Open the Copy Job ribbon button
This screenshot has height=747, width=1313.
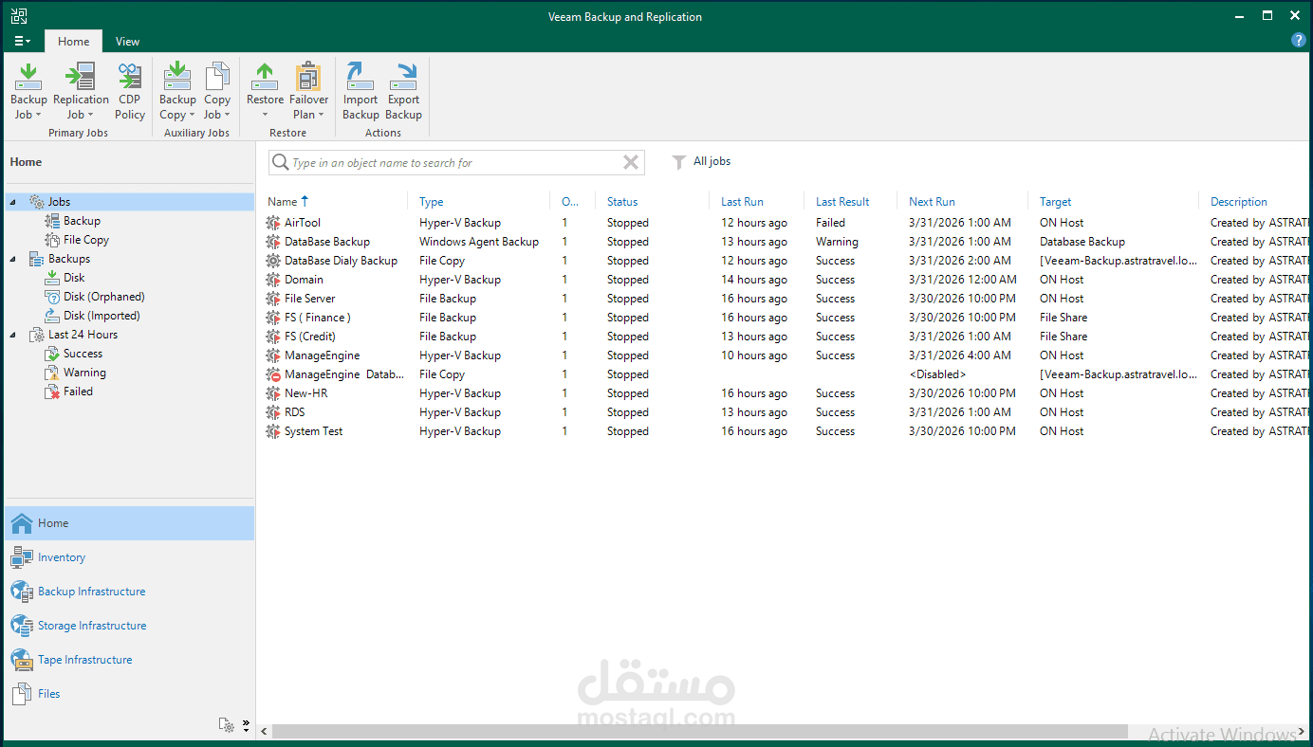pyautogui.click(x=217, y=91)
